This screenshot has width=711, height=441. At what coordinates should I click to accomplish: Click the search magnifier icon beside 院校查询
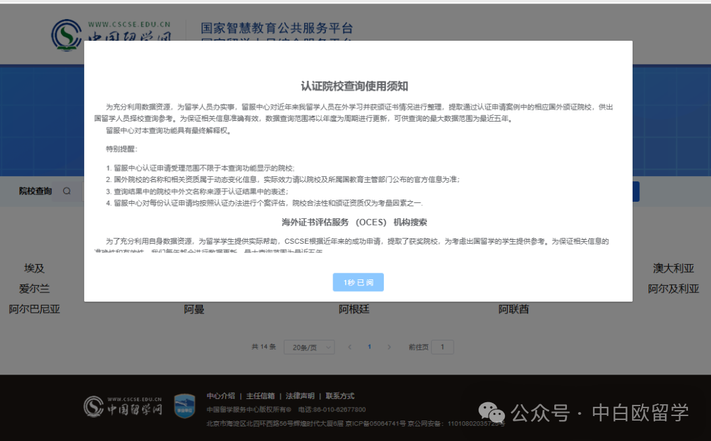[x=66, y=191]
